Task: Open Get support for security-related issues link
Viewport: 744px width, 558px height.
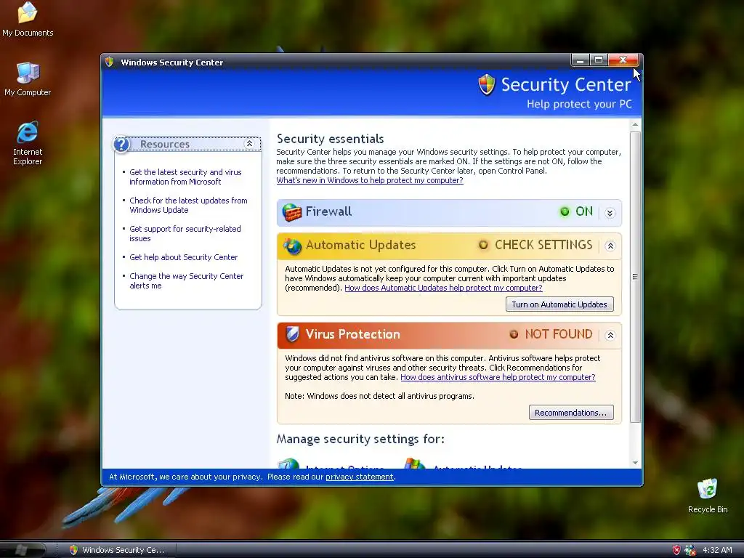Action: [185, 233]
